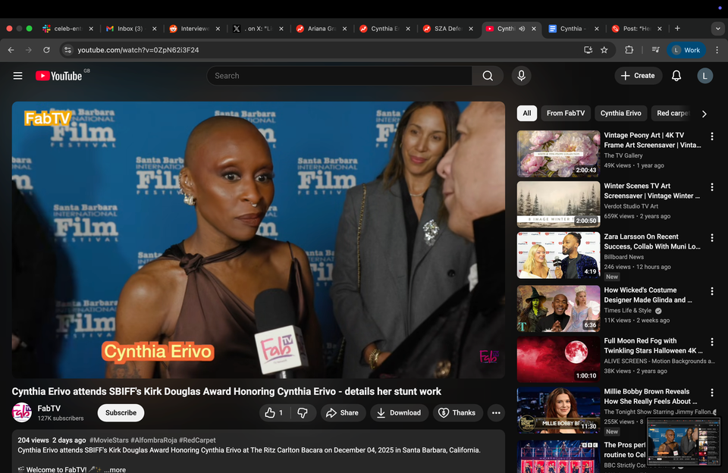Viewport: 728px width, 473px height.
Task: Open the tab search dropdown arrow
Action: point(717,28)
